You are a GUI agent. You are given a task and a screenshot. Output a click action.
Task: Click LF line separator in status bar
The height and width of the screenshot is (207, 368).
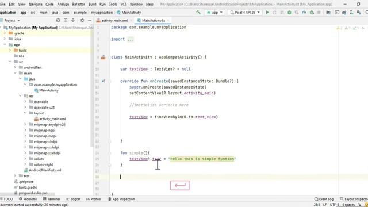click(325, 205)
